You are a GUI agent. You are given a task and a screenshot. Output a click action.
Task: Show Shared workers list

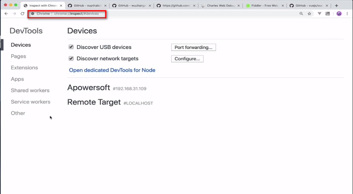point(30,90)
